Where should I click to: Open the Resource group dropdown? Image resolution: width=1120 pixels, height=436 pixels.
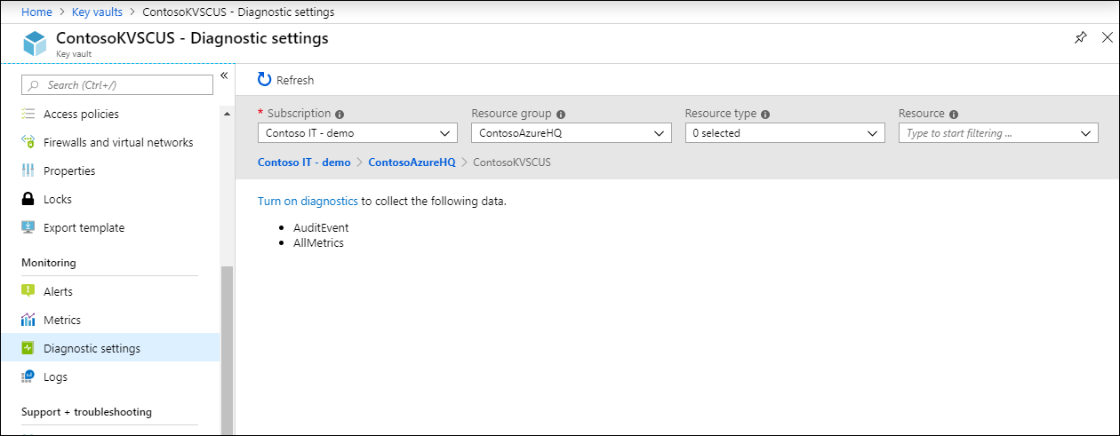572,133
